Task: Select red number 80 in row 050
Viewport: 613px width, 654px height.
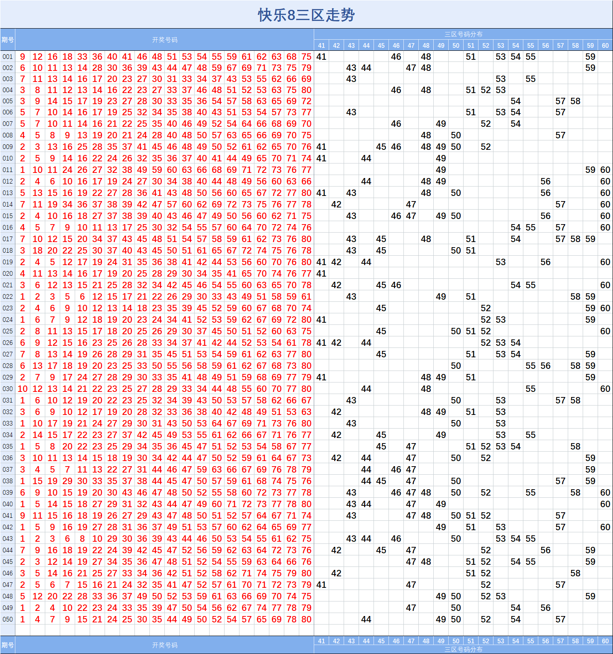Action: (x=306, y=619)
